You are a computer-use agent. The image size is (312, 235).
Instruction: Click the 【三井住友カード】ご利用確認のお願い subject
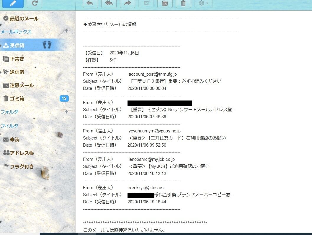pyautogui.click(x=177, y=138)
